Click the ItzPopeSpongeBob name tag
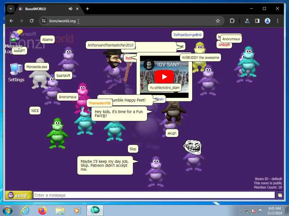289x216 pixels. pyautogui.click(x=187, y=35)
